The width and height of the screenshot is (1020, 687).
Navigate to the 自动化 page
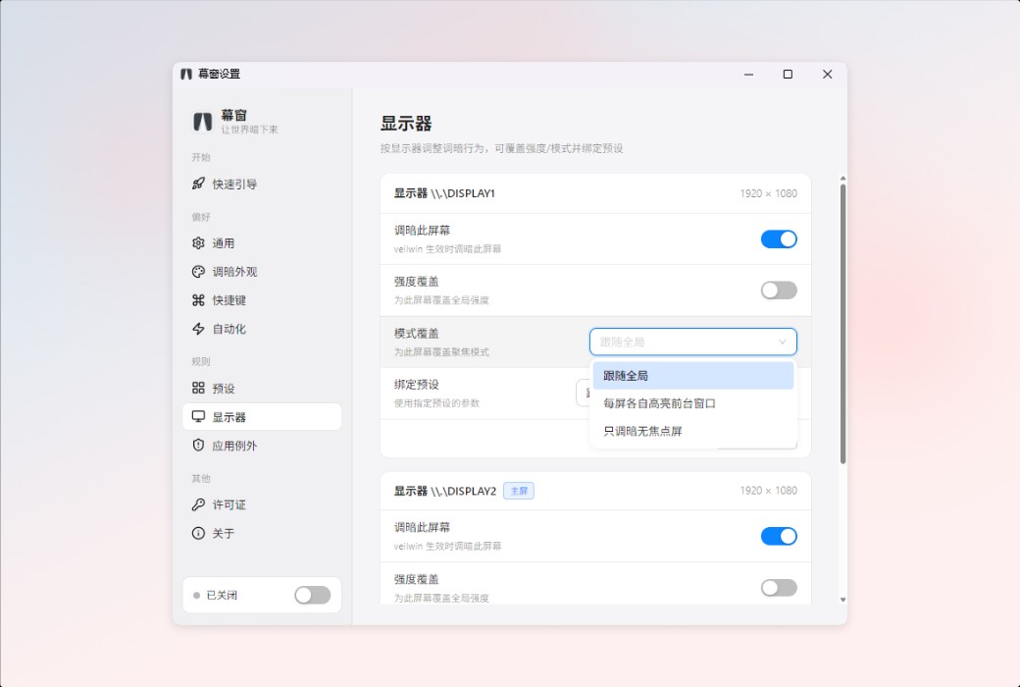pyautogui.click(x=262, y=329)
